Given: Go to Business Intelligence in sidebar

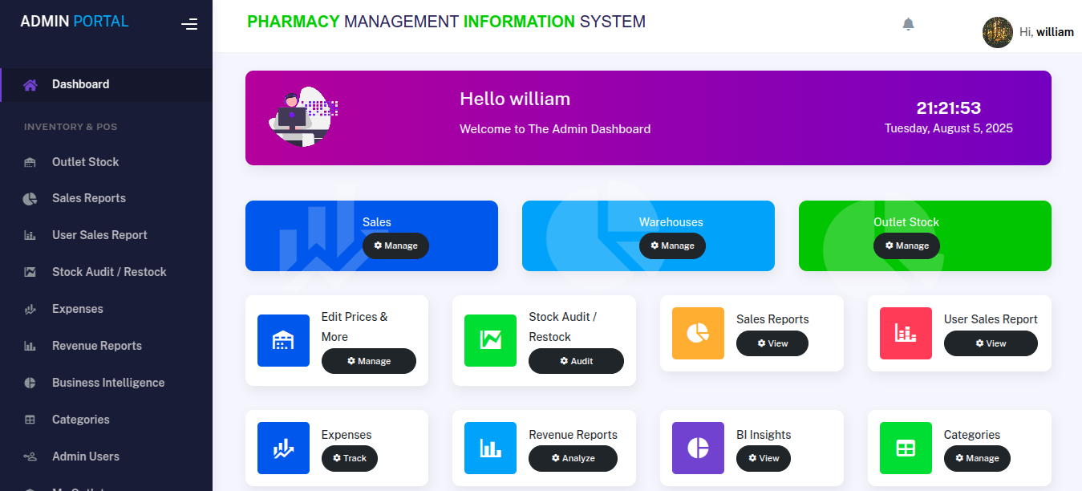Looking at the screenshot, I should point(107,383).
